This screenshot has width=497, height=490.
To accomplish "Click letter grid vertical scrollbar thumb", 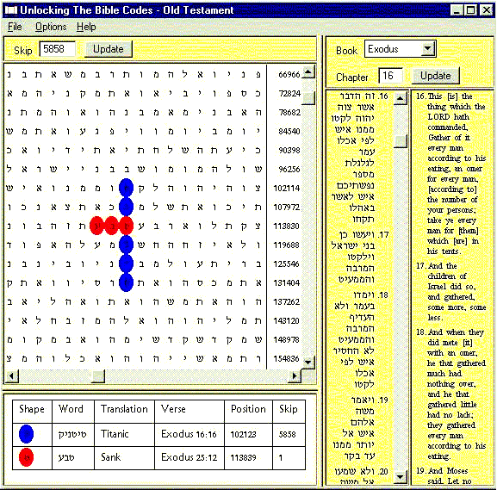I will coord(308,98).
